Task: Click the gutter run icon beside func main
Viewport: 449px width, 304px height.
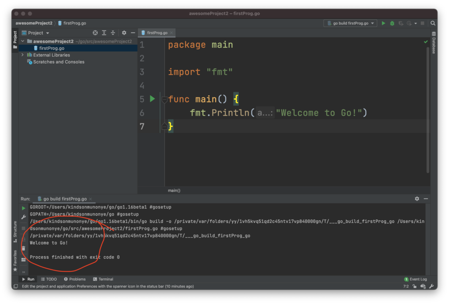Action: pos(152,99)
